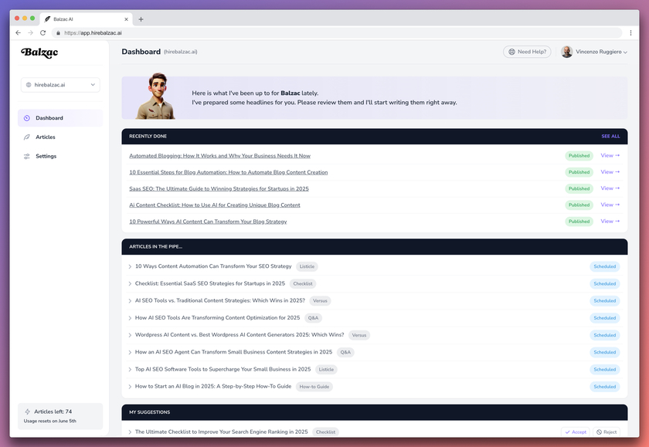The height and width of the screenshot is (447, 649).
Task: Accept 'The Ultimate Checklist' suggestion
Action: tap(576, 432)
